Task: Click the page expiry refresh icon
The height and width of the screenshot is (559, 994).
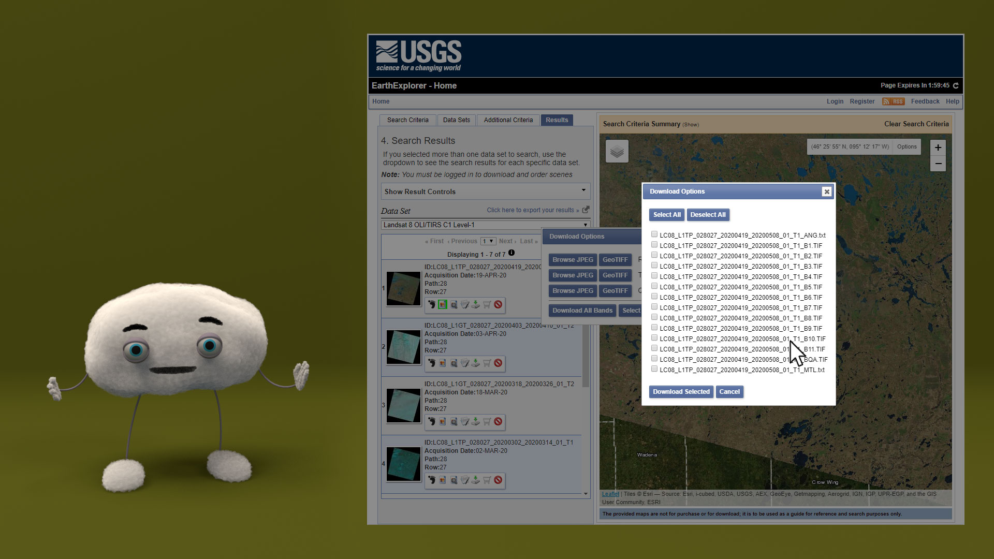Action: 956,86
